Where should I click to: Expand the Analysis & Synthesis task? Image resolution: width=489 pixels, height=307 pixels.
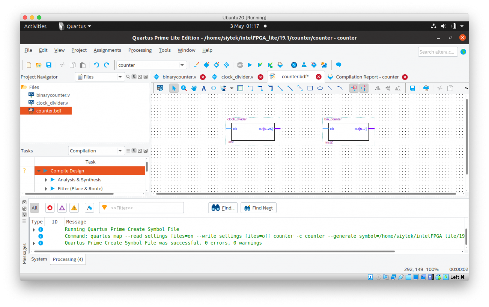tap(46, 179)
